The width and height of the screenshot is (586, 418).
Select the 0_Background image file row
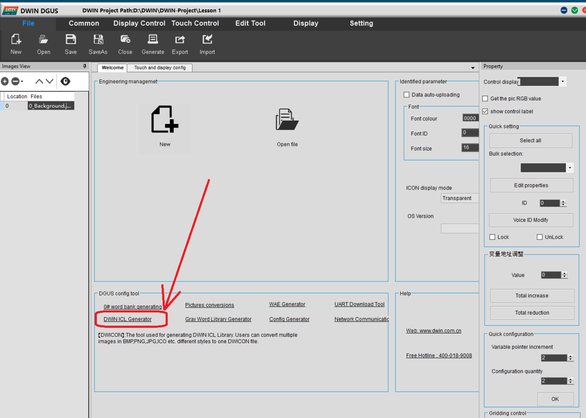coord(37,106)
